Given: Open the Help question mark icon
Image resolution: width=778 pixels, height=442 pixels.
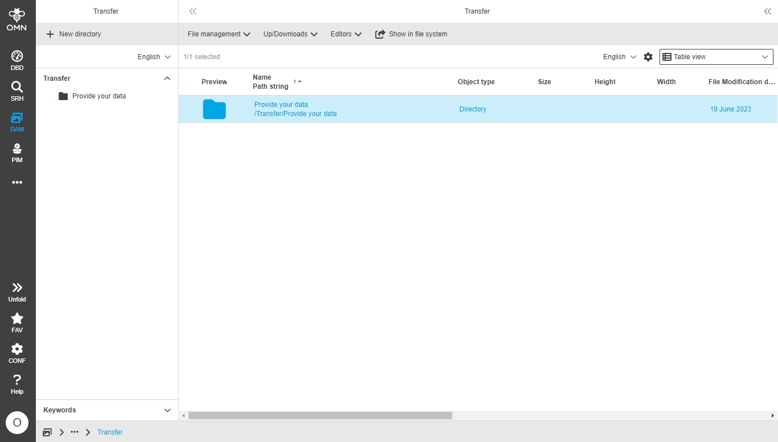Looking at the screenshot, I should pos(17,383).
